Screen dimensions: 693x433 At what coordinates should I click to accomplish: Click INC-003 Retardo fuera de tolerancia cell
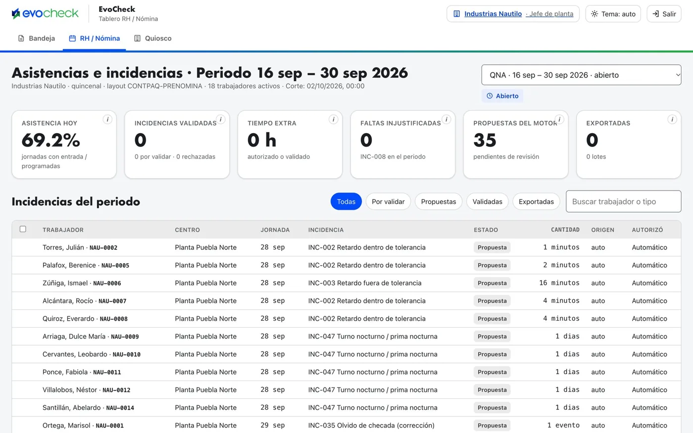click(x=365, y=283)
